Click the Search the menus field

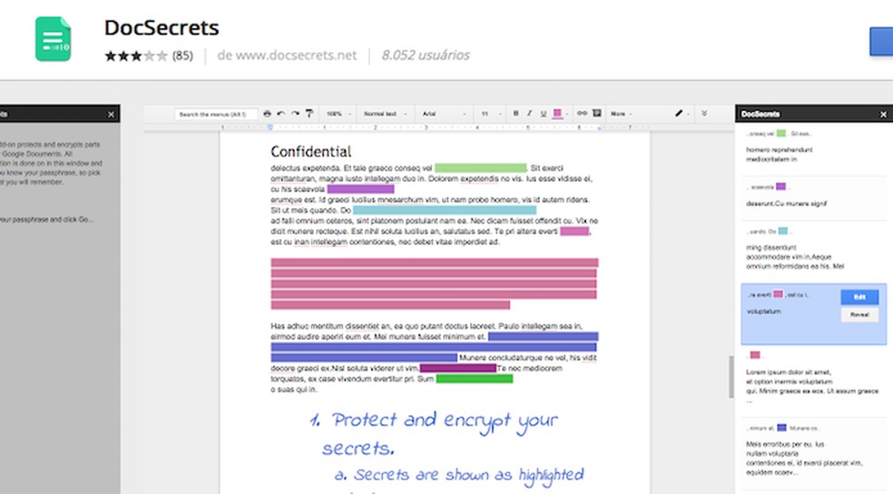pos(216,114)
